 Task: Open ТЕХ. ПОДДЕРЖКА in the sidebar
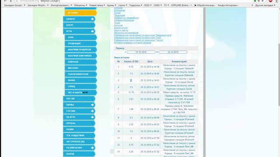tap(79, 136)
